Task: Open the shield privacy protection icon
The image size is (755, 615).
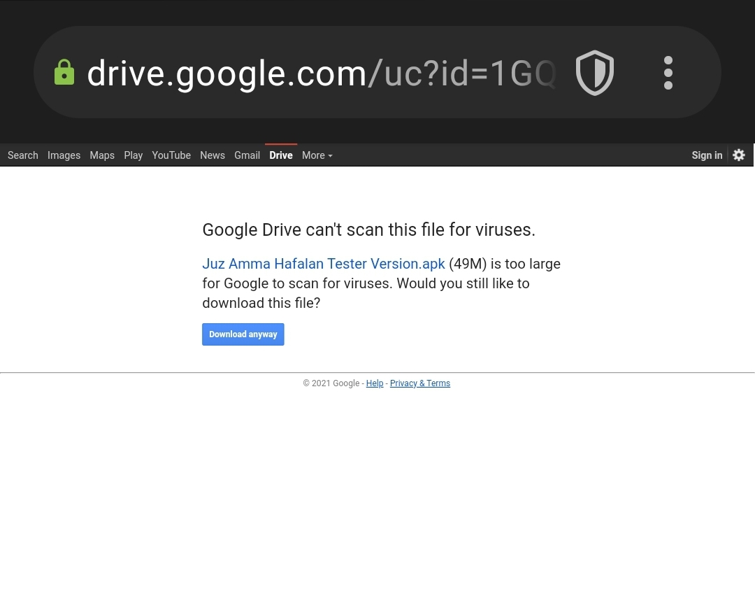Action: click(x=594, y=73)
